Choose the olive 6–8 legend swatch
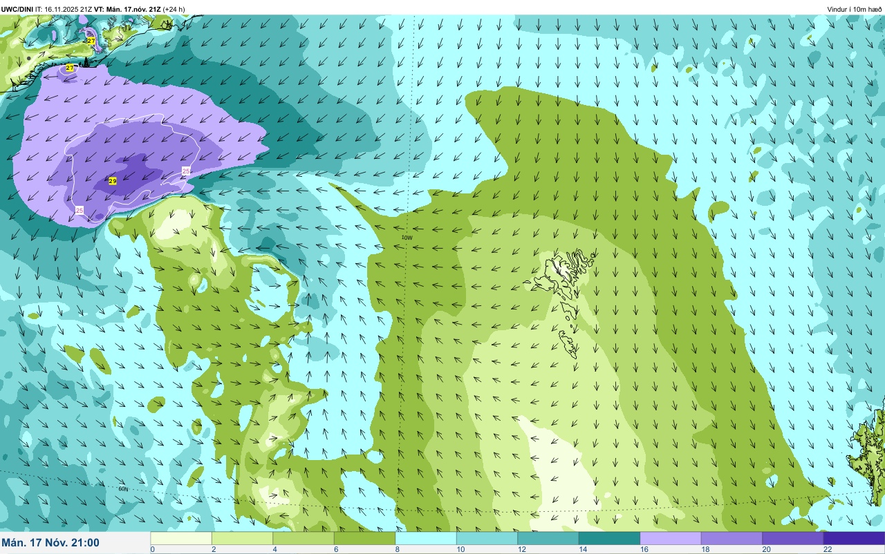This screenshot has height=554, width=885. (364, 538)
